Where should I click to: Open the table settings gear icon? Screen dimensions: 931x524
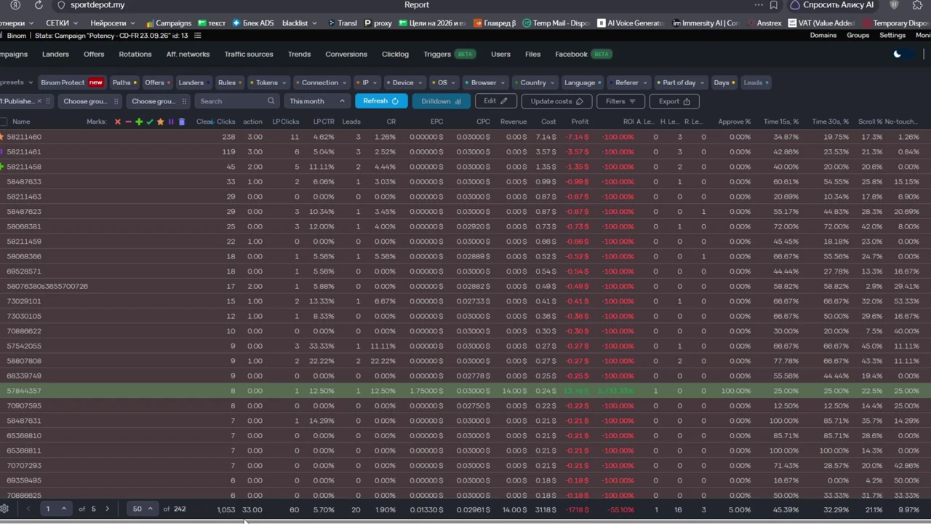pos(4,509)
